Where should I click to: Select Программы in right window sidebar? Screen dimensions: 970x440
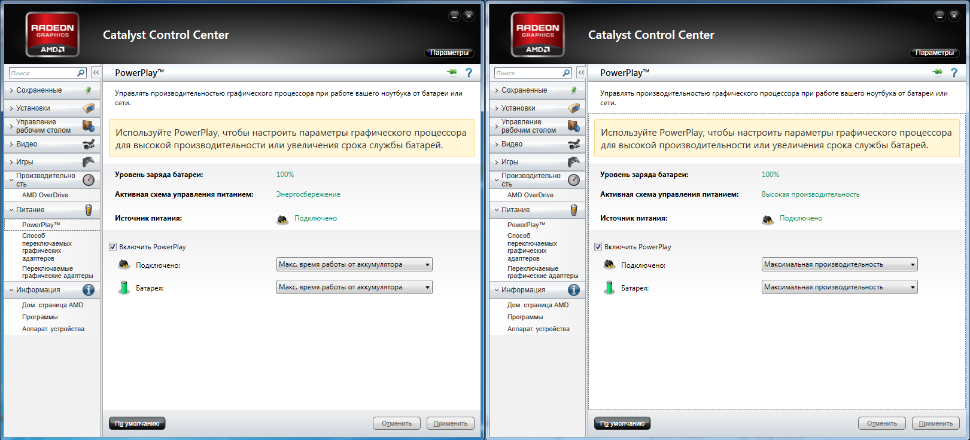(x=525, y=317)
